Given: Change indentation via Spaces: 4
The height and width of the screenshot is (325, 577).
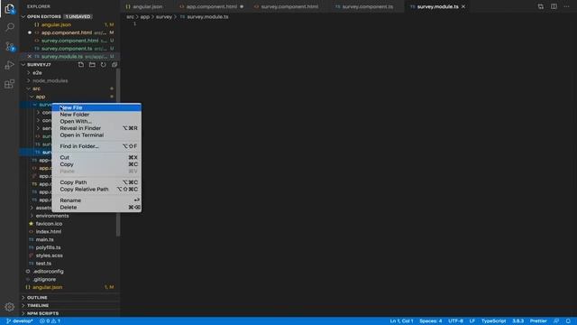Looking at the screenshot, I should (431, 321).
